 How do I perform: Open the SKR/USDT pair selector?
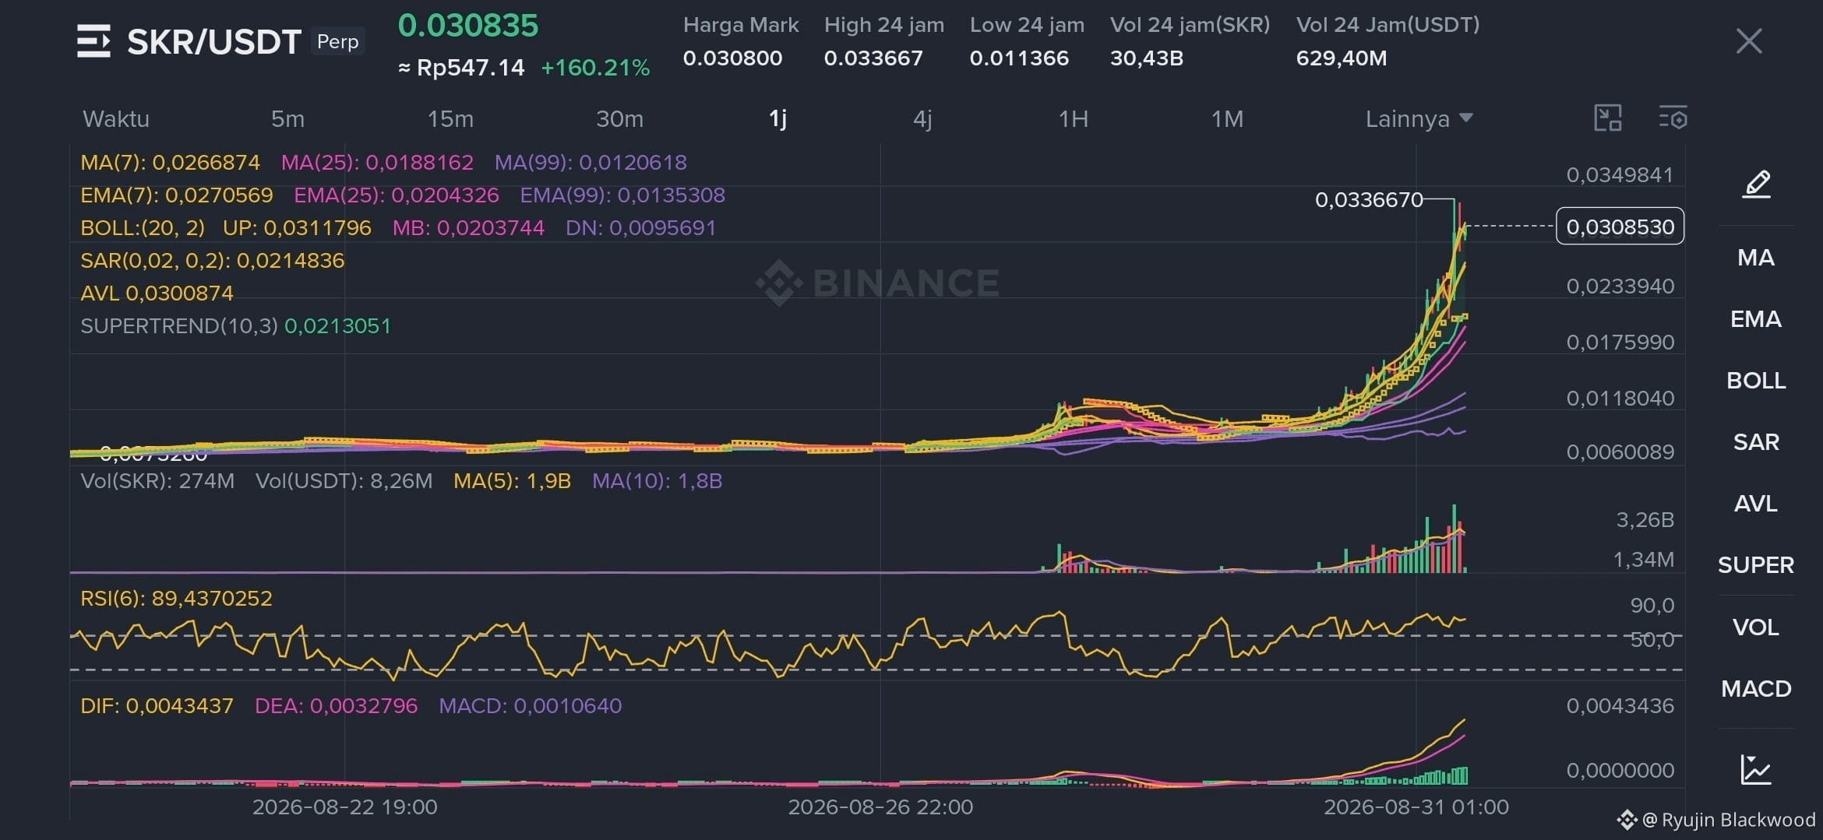tap(214, 42)
